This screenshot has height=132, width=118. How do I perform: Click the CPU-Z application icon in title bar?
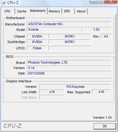coord(3,2)
